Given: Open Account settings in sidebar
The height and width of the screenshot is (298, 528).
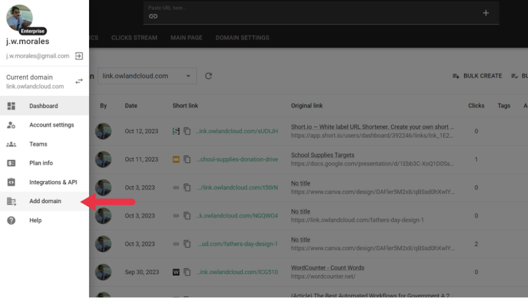Looking at the screenshot, I should 45,125.
